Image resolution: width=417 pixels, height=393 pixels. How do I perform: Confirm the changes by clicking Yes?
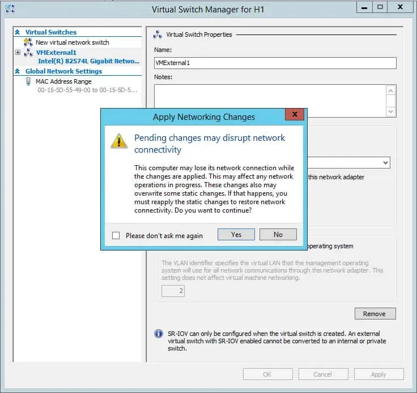tap(236, 235)
